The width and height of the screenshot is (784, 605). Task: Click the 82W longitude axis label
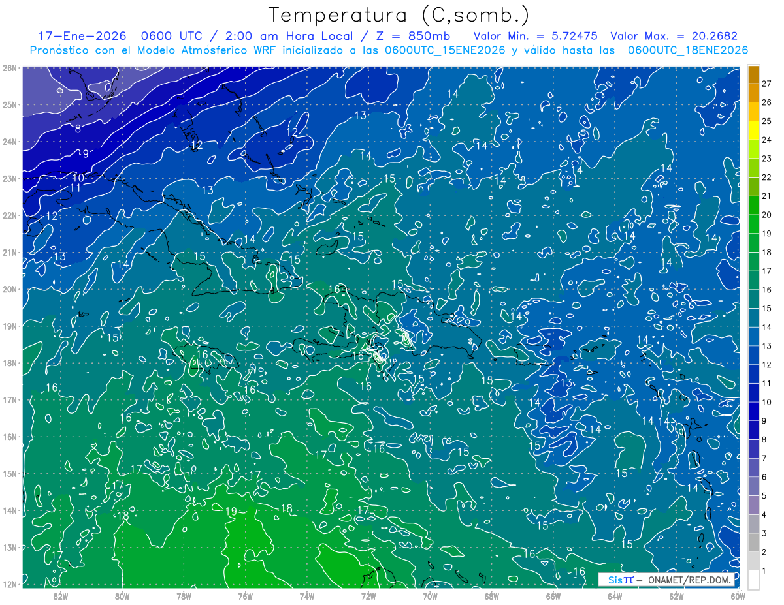click(x=61, y=596)
